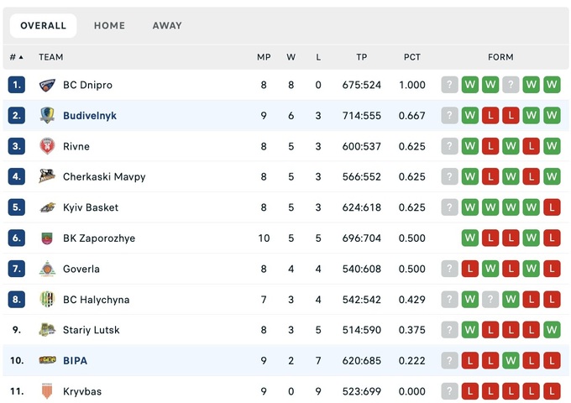Switch to the Home standings tab

point(109,26)
